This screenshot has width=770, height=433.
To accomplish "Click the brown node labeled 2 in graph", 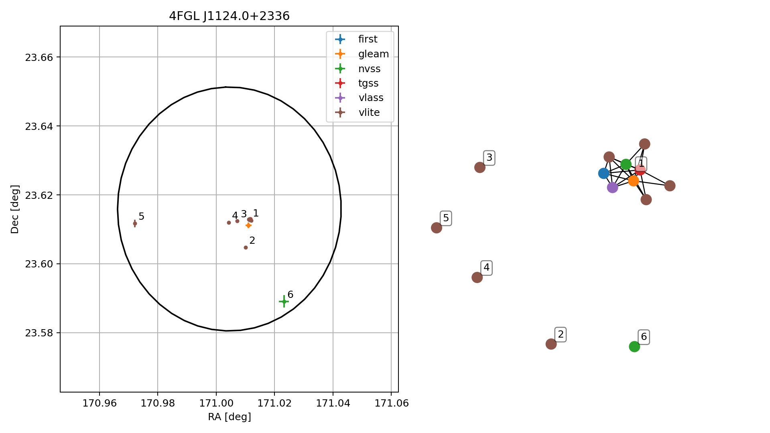I will pyautogui.click(x=551, y=344).
